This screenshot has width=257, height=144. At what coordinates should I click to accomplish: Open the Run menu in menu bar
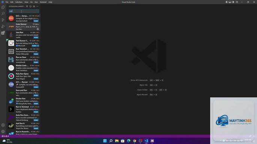coord(36,2)
